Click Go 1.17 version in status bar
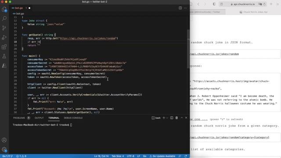The width and height of the screenshot is (281, 158). coord(7,156)
